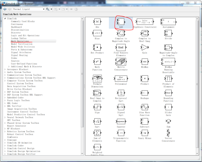Collapse the Simulink tree node
Image resolution: width=202 pixels, height=162 pixels.
click(5, 18)
